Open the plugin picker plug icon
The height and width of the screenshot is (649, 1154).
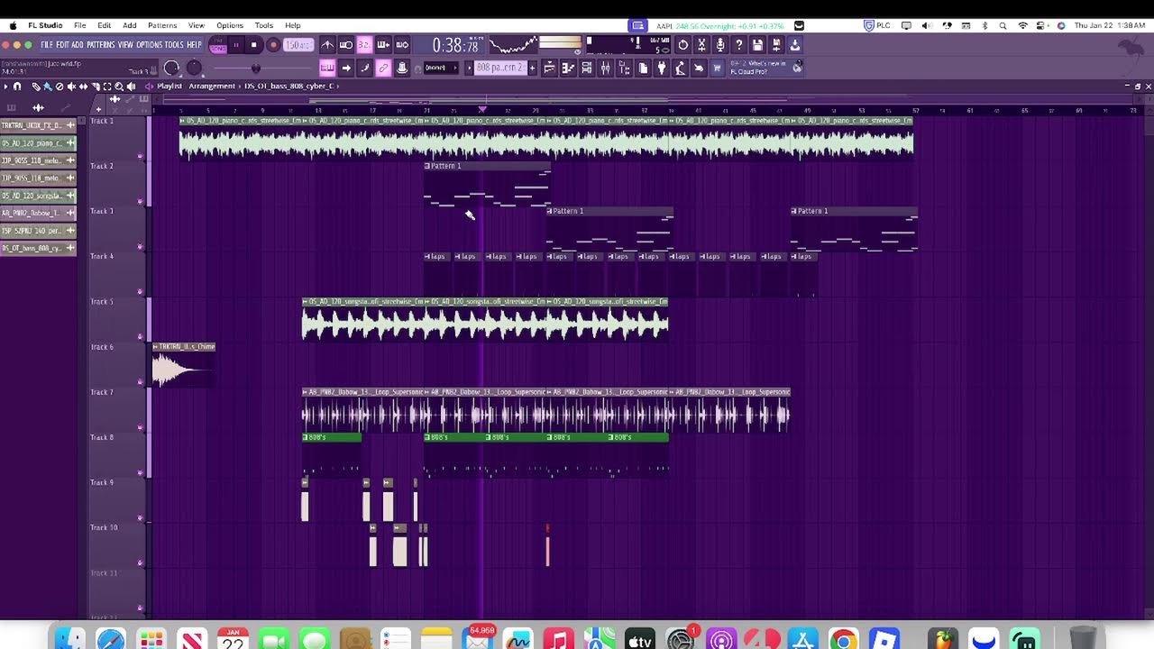[662, 68]
